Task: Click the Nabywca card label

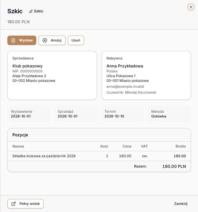Action: tap(114, 58)
